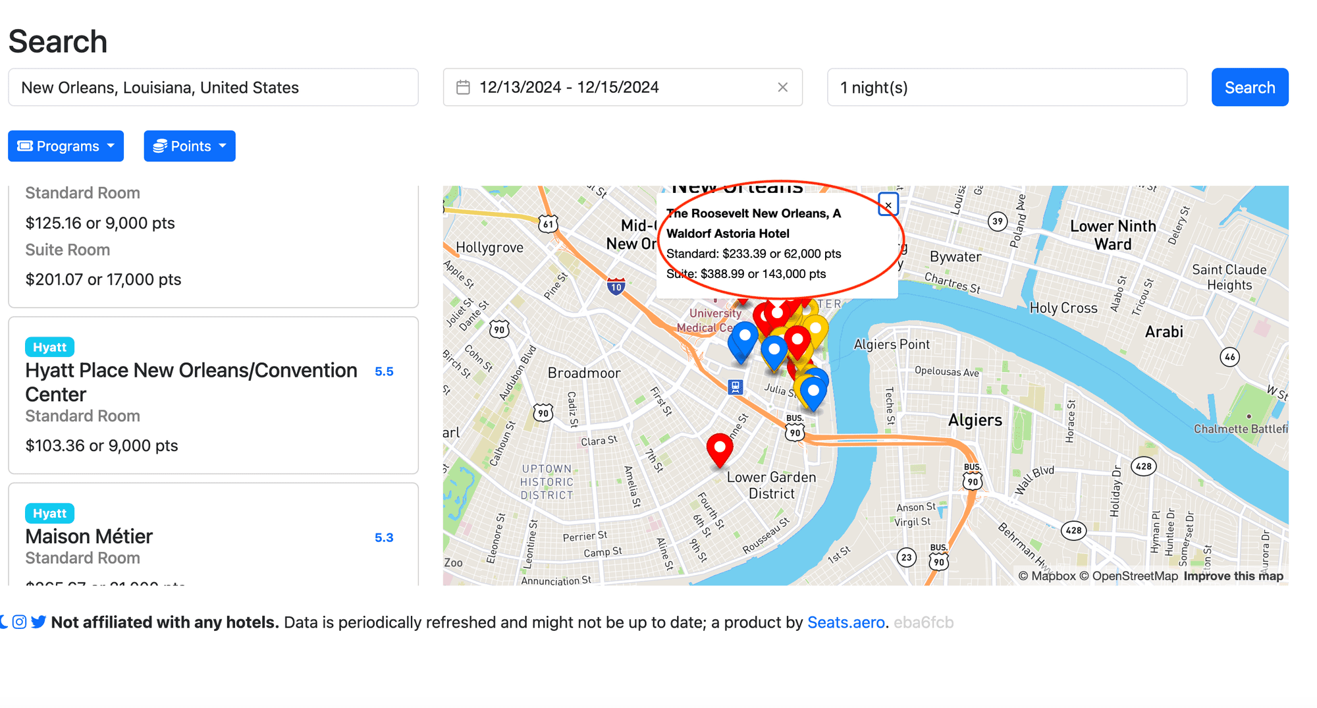Click the Interstate 10 shield on map
This screenshot has height=708, width=1317.
click(616, 286)
